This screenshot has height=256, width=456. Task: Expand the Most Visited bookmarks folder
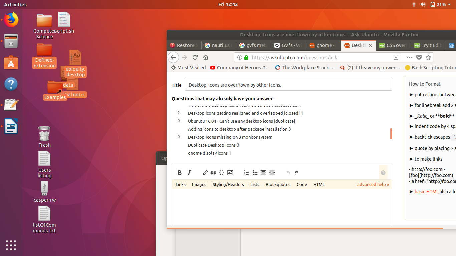(188, 68)
